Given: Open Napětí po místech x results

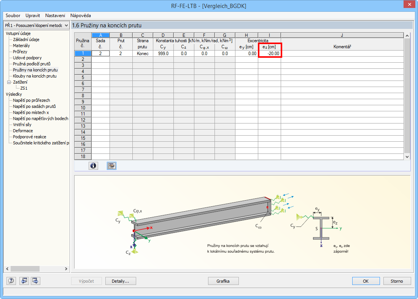Looking at the screenshot, I should point(31,112).
